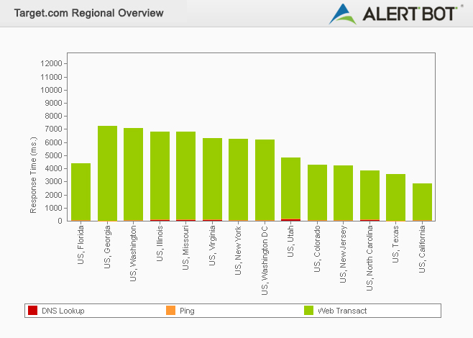Click the green Web Transact legend swatch
The height and width of the screenshot is (338, 473).
pos(308,311)
